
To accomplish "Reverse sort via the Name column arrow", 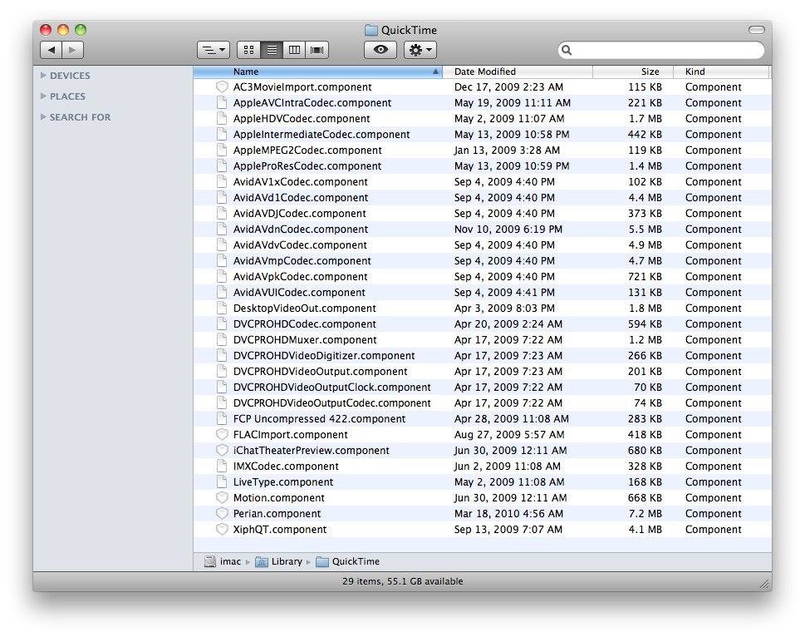I will coord(435,72).
